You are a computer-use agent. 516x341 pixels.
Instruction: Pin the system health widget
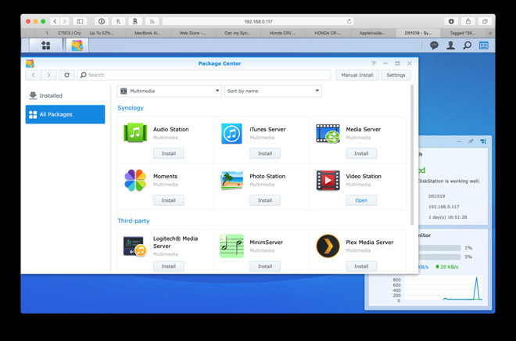click(x=471, y=142)
